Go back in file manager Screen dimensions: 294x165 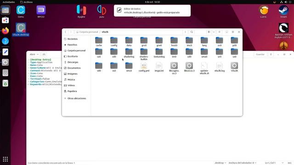[65, 32]
